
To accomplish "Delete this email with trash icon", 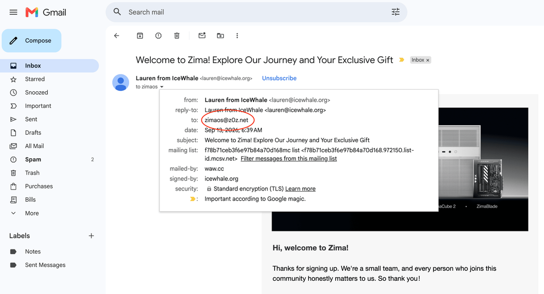I will (177, 36).
